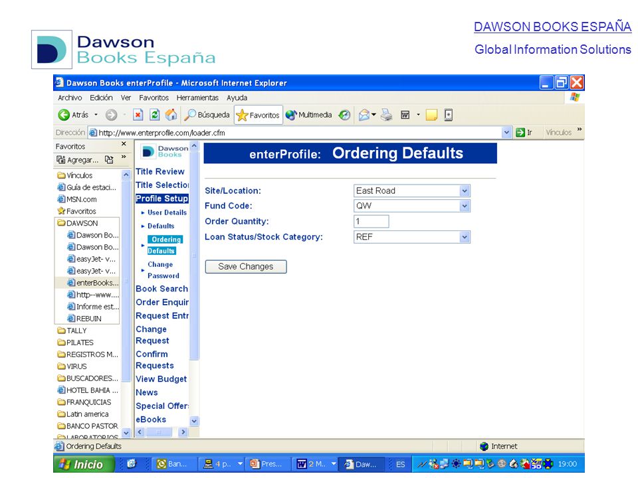Open the News link
The width and height of the screenshot is (638, 478).
tap(146, 392)
